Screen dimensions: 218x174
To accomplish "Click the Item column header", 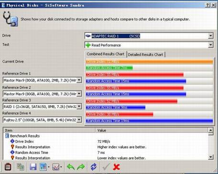I will (x=49, y=130).
